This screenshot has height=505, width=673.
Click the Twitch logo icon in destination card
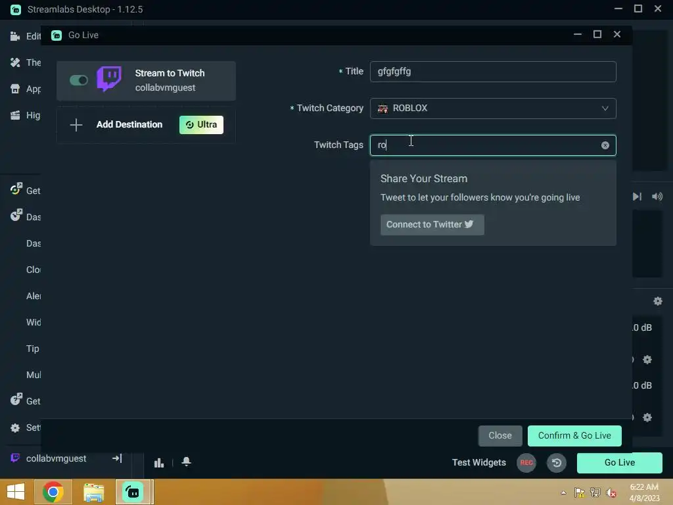click(x=109, y=79)
